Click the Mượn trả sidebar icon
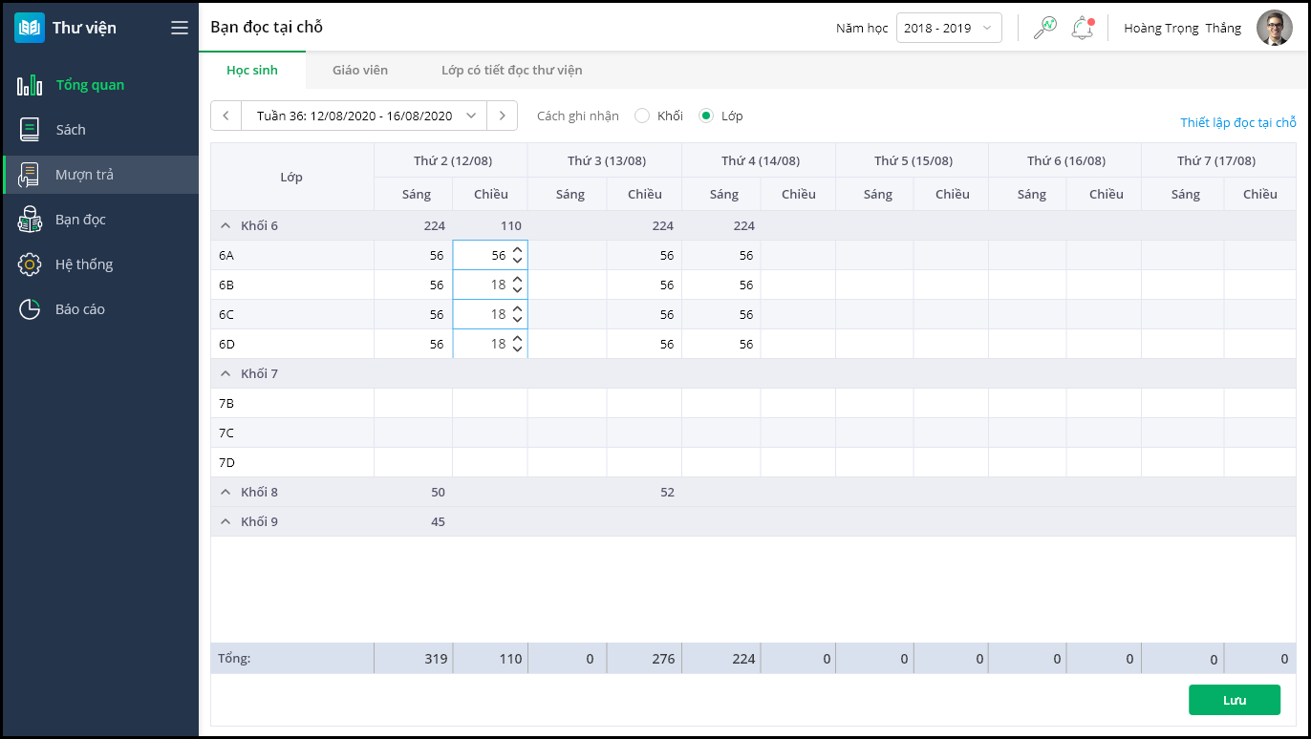1311x739 pixels. click(x=30, y=175)
